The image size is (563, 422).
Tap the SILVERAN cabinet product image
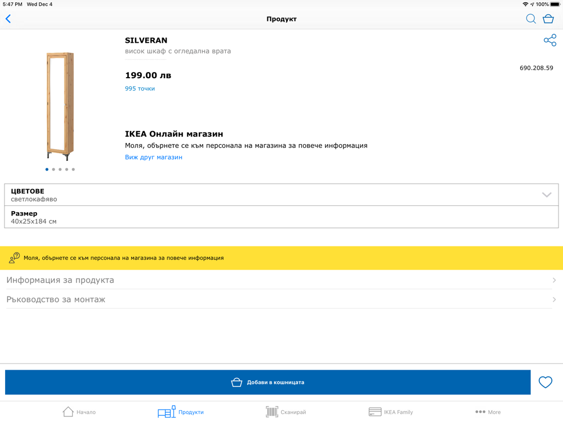(x=60, y=106)
